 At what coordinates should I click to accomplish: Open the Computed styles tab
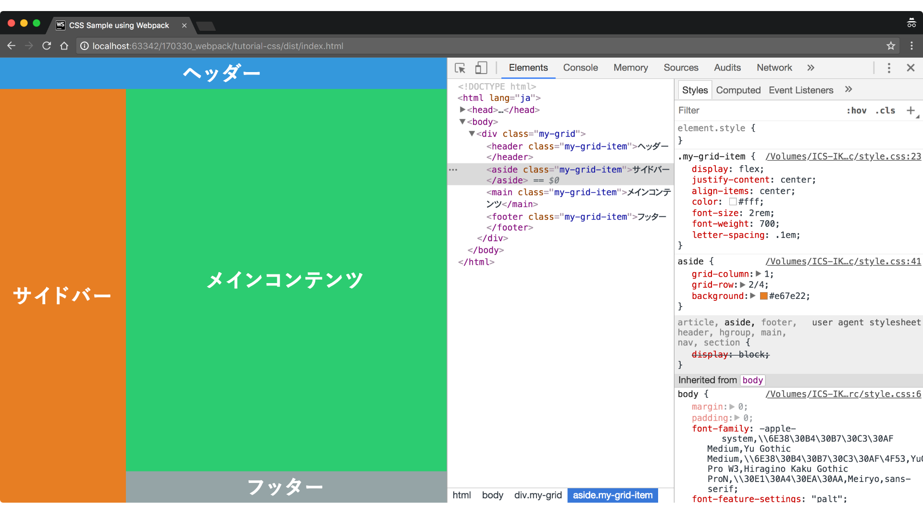point(738,90)
